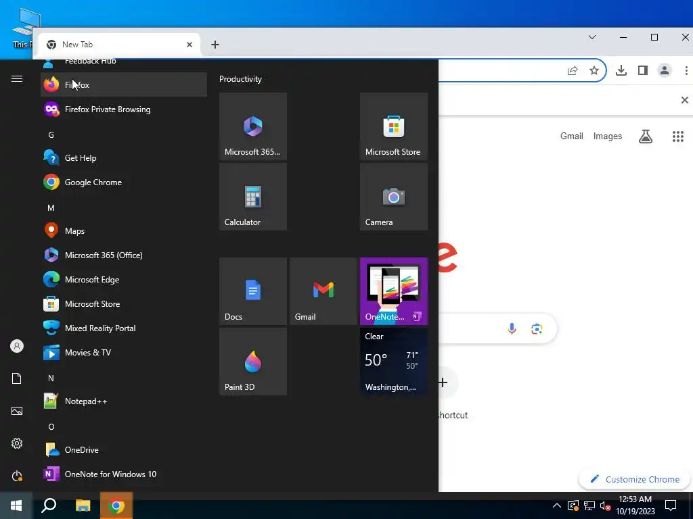Open Chrome Downloads
This screenshot has height=519, width=693.
pyautogui.click(x=621, y=70)
